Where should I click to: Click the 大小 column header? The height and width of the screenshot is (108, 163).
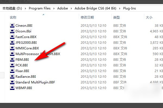[149, 18]
